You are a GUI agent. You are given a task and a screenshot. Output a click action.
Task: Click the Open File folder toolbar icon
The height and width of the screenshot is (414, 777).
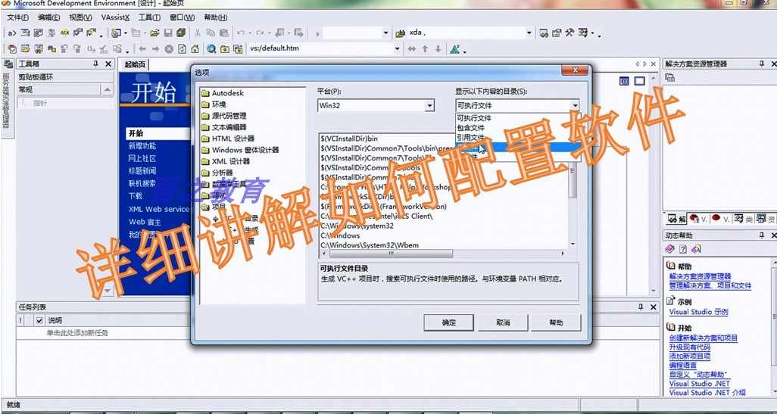[154, 33]
